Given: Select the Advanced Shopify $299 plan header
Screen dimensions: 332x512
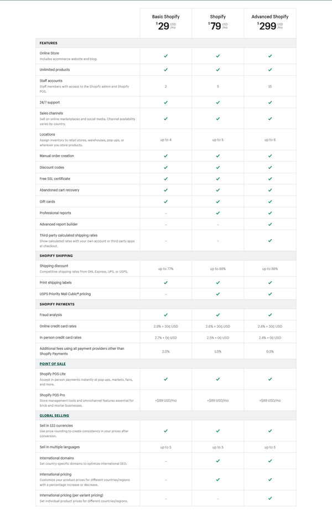Looking at the screenshot, I should coord(270,23).
